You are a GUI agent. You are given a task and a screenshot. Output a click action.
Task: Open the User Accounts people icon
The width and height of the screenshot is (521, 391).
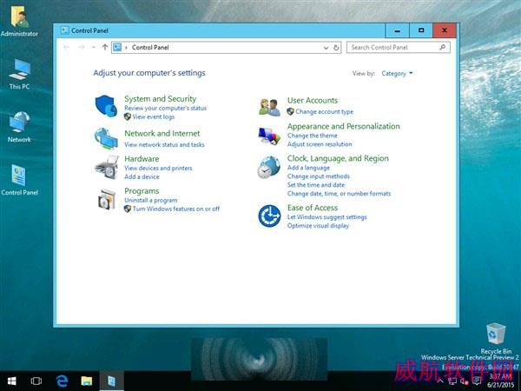point(269,107)
